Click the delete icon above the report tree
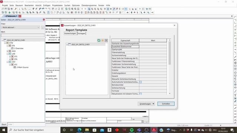 [x=106, y=40]
